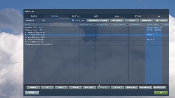Click the Clear all button
Viewport: 175px width, 98px height.
[x=132, y=20]
